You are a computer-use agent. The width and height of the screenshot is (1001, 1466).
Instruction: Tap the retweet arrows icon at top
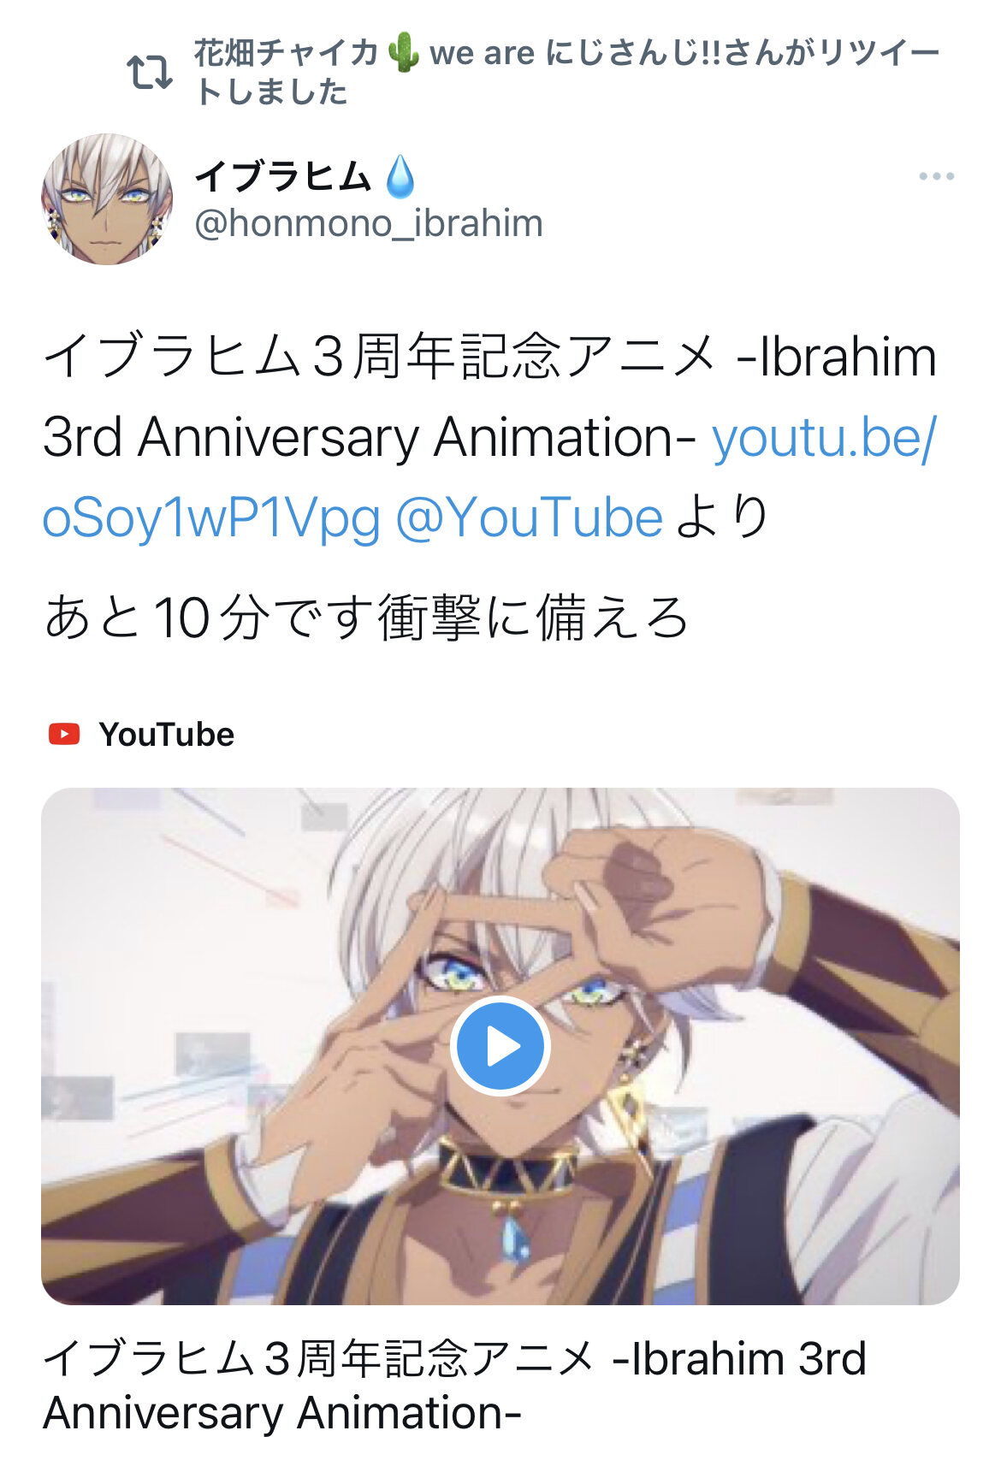click(x=150, y=73)
